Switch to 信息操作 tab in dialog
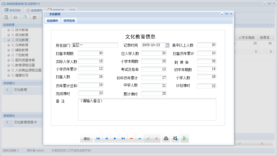This screenshot has width=277, height=156. tap(52, 21)
